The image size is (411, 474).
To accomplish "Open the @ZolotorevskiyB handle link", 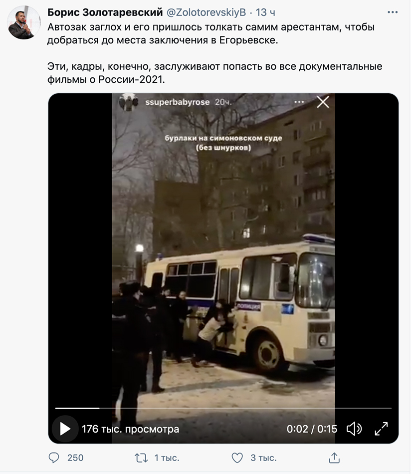I will (206, 12).
